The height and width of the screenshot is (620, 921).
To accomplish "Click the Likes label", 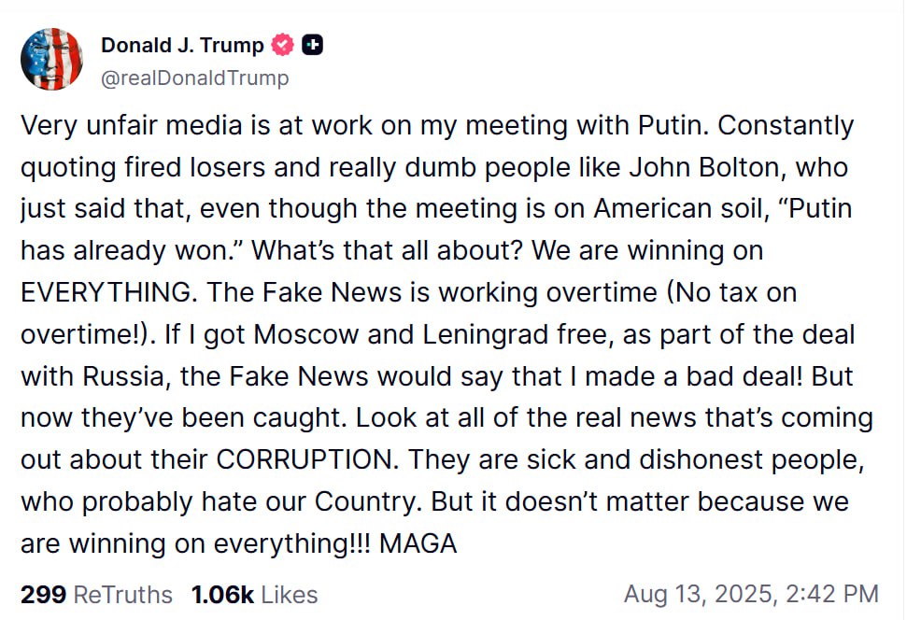I will coord(289,594).
